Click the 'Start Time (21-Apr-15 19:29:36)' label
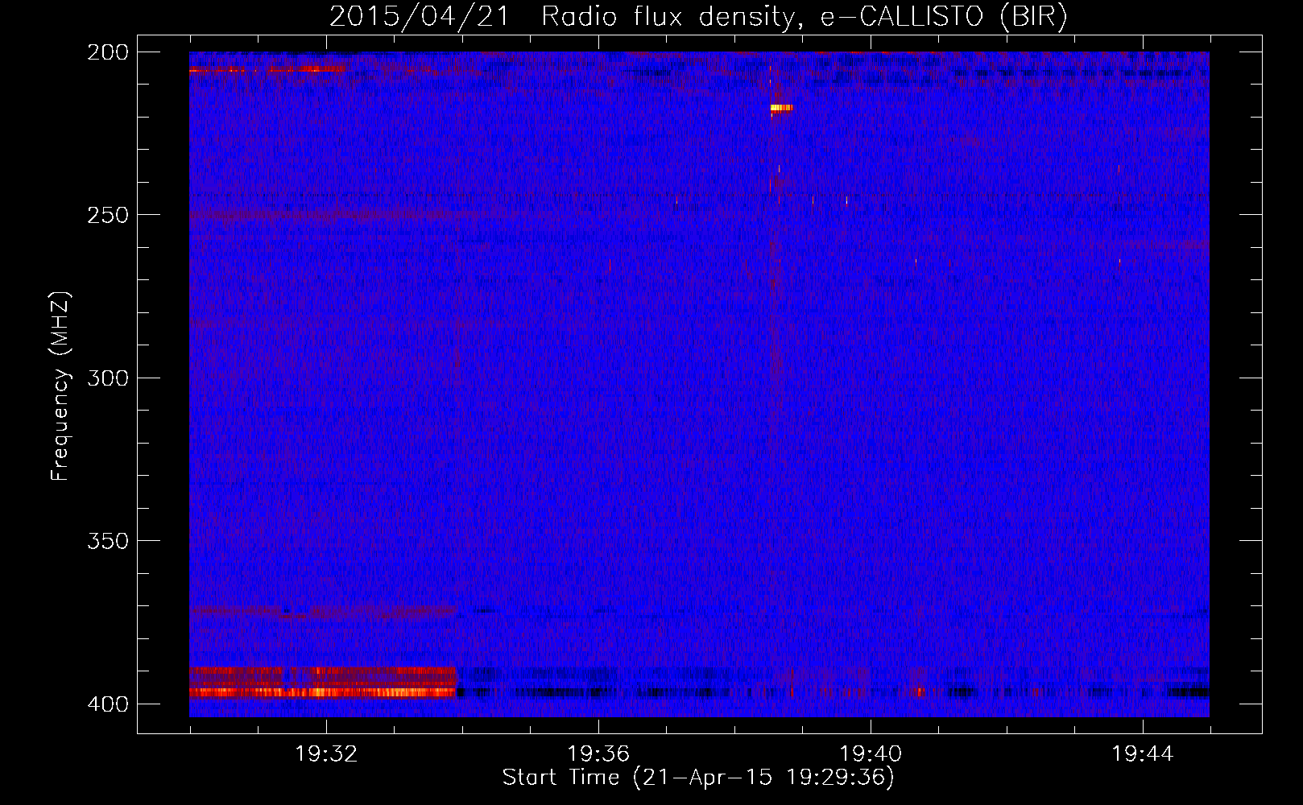Viewport: 1303px width, 805px height. (698, 778)
